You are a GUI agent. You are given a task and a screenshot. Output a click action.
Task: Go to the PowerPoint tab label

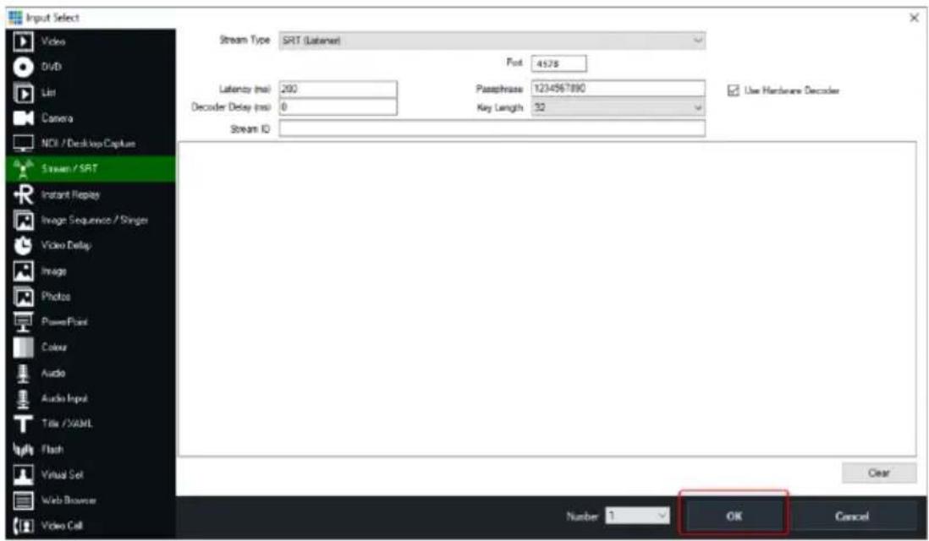point(64,322)
